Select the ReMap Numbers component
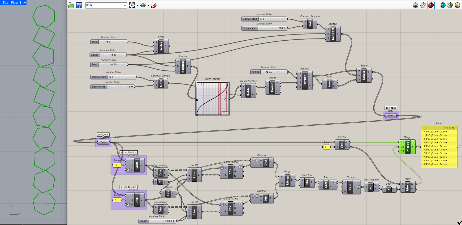 point(248,91)
